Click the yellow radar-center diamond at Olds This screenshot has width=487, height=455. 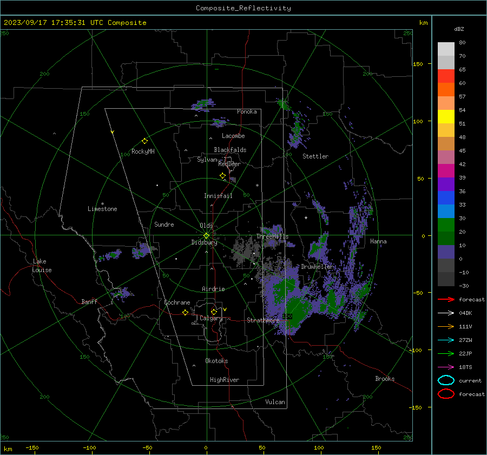206,236
